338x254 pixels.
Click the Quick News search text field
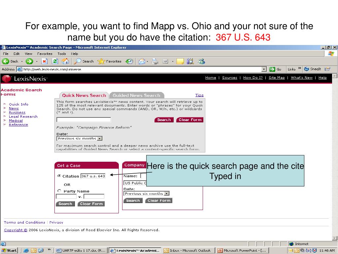pyautogui.click(x=84, y=120)
